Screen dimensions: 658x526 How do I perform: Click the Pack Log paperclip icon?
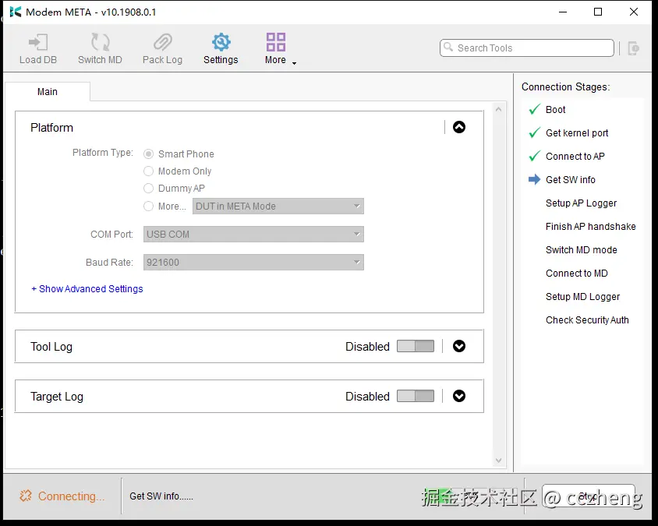[x=162, y=42]
